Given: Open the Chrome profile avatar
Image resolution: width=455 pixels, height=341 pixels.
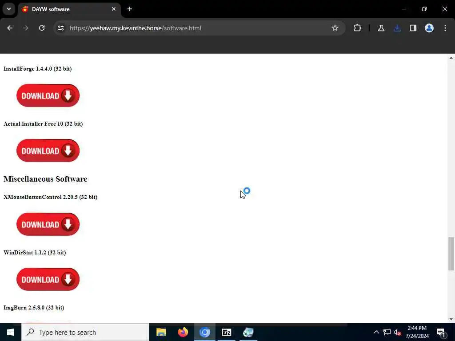Looking at the screenshot, I should coord(429,28).
